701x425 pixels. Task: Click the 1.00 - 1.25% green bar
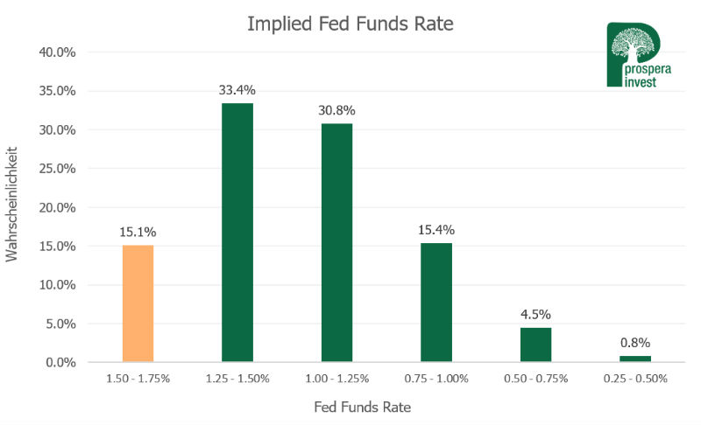click(x=336, y=242)
